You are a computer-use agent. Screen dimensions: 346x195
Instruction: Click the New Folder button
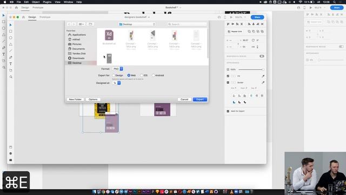75,100
